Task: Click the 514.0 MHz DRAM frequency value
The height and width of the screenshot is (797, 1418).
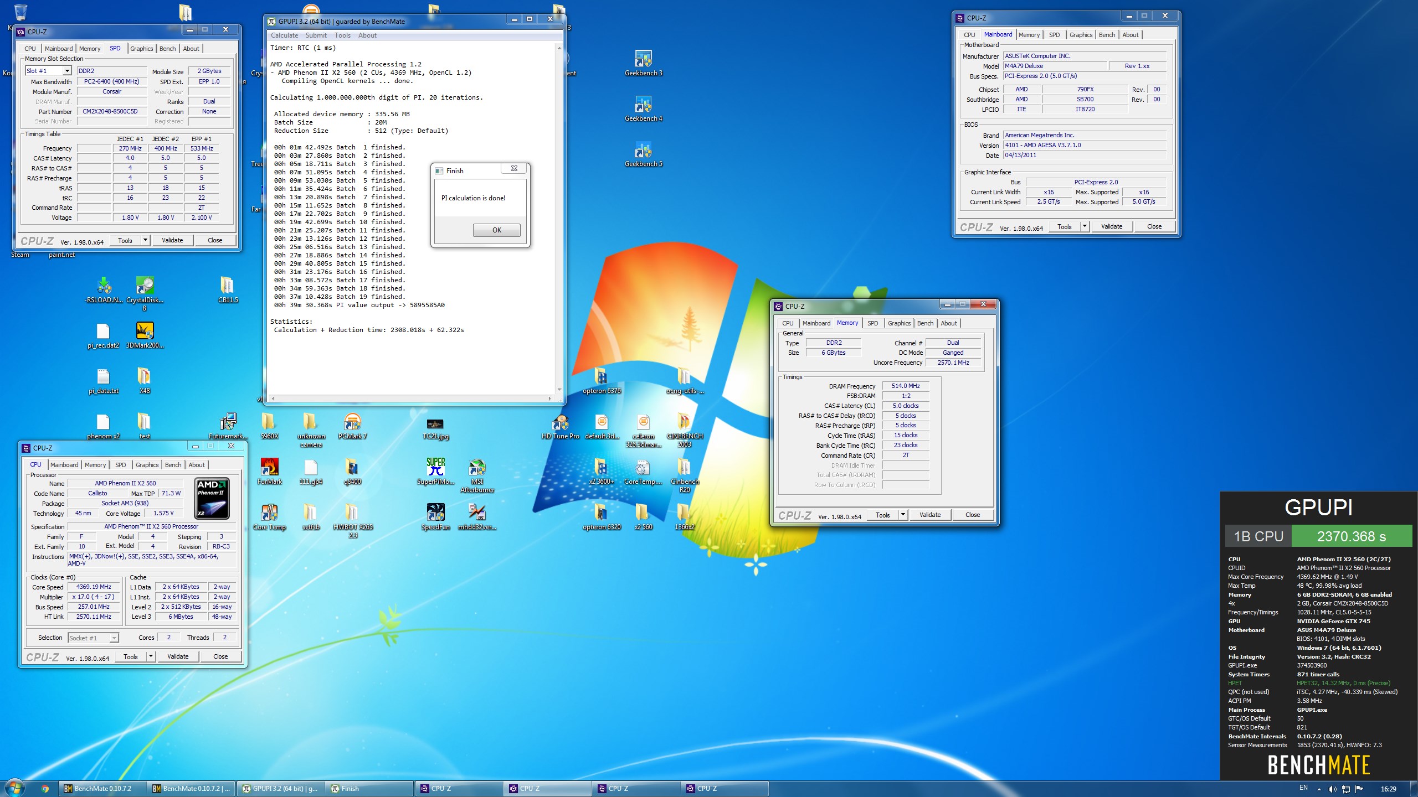Action: tap(906, 386)
